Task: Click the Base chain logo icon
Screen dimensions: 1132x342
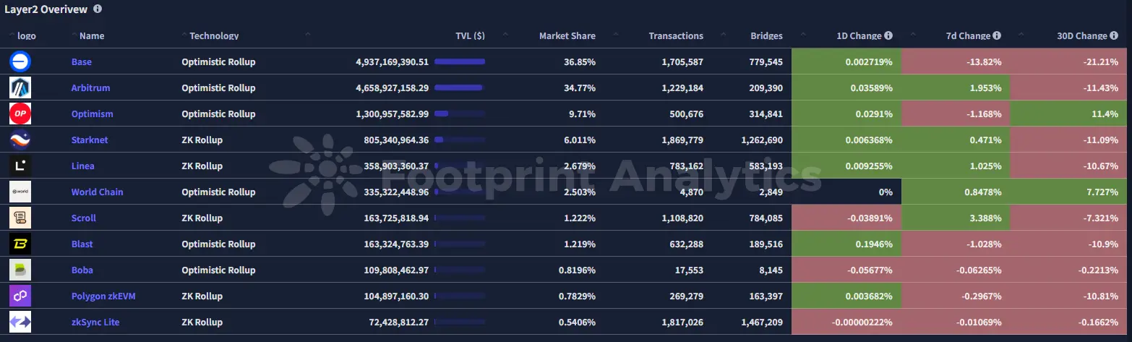Action: 20,62
